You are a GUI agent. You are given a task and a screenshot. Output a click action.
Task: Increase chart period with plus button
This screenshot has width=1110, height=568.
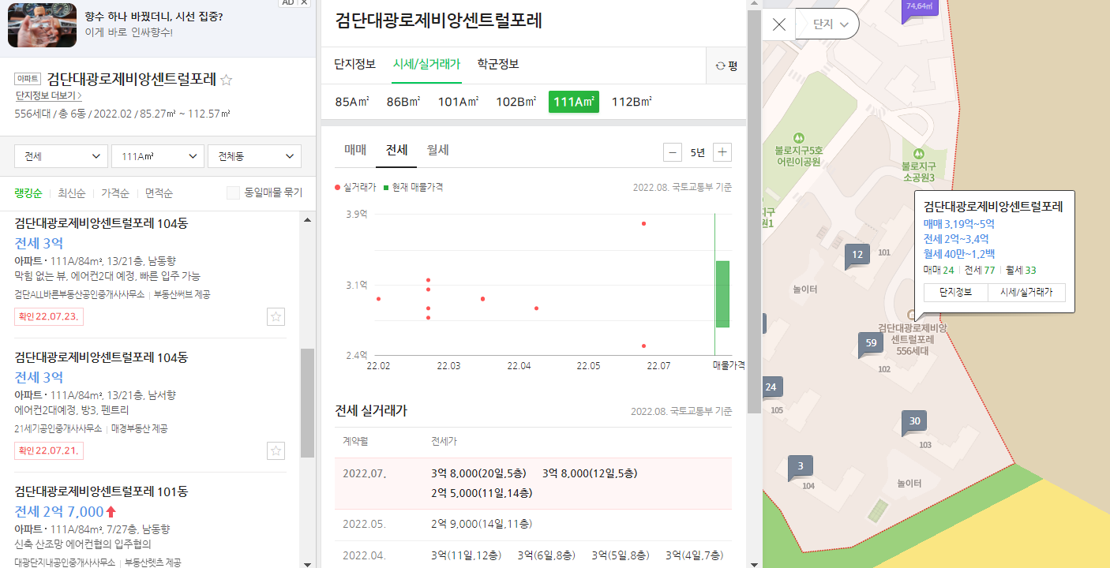click(722, 152)
